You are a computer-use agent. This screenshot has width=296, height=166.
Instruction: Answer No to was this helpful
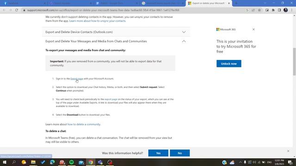point(180,153)
